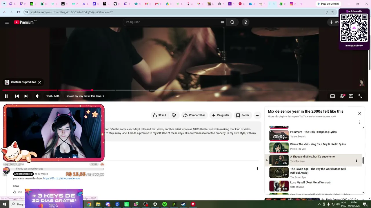Screen dimensions: 371x208
Task: Start voice search with the microphone
Action: coord(245,22)
